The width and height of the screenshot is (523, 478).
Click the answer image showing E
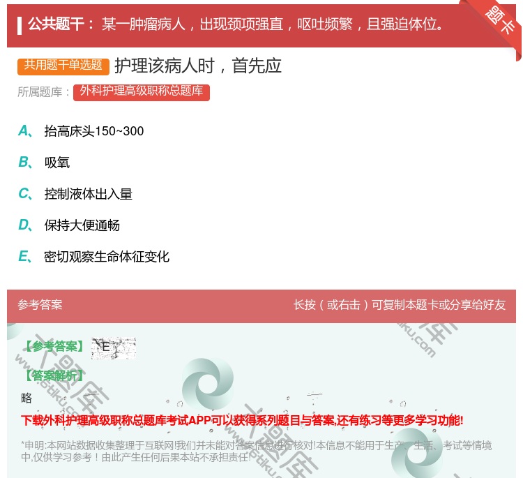click(114, 348)
